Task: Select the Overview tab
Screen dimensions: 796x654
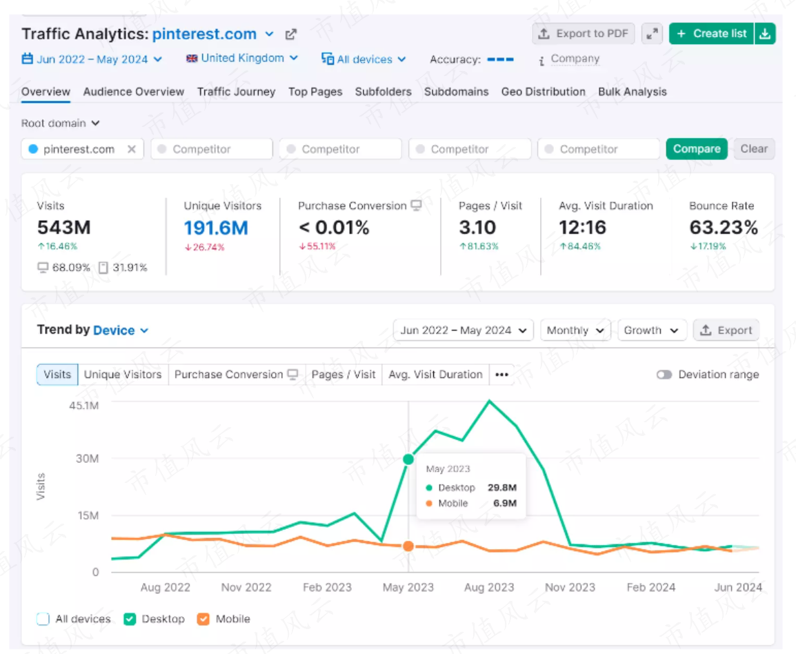Action: pos(46,92)
